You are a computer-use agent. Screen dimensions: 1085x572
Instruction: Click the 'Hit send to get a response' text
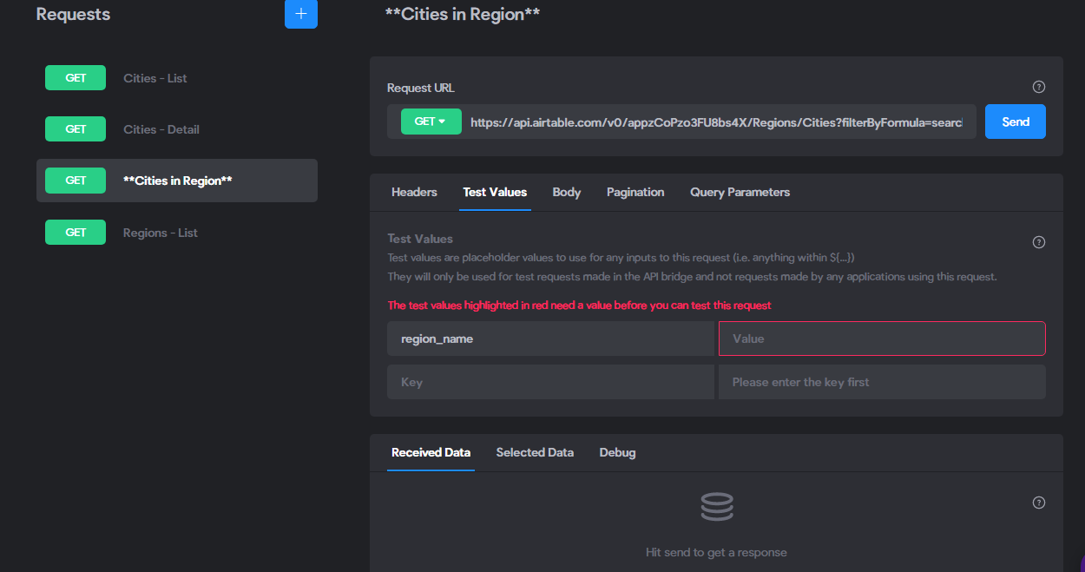(716, 552)
